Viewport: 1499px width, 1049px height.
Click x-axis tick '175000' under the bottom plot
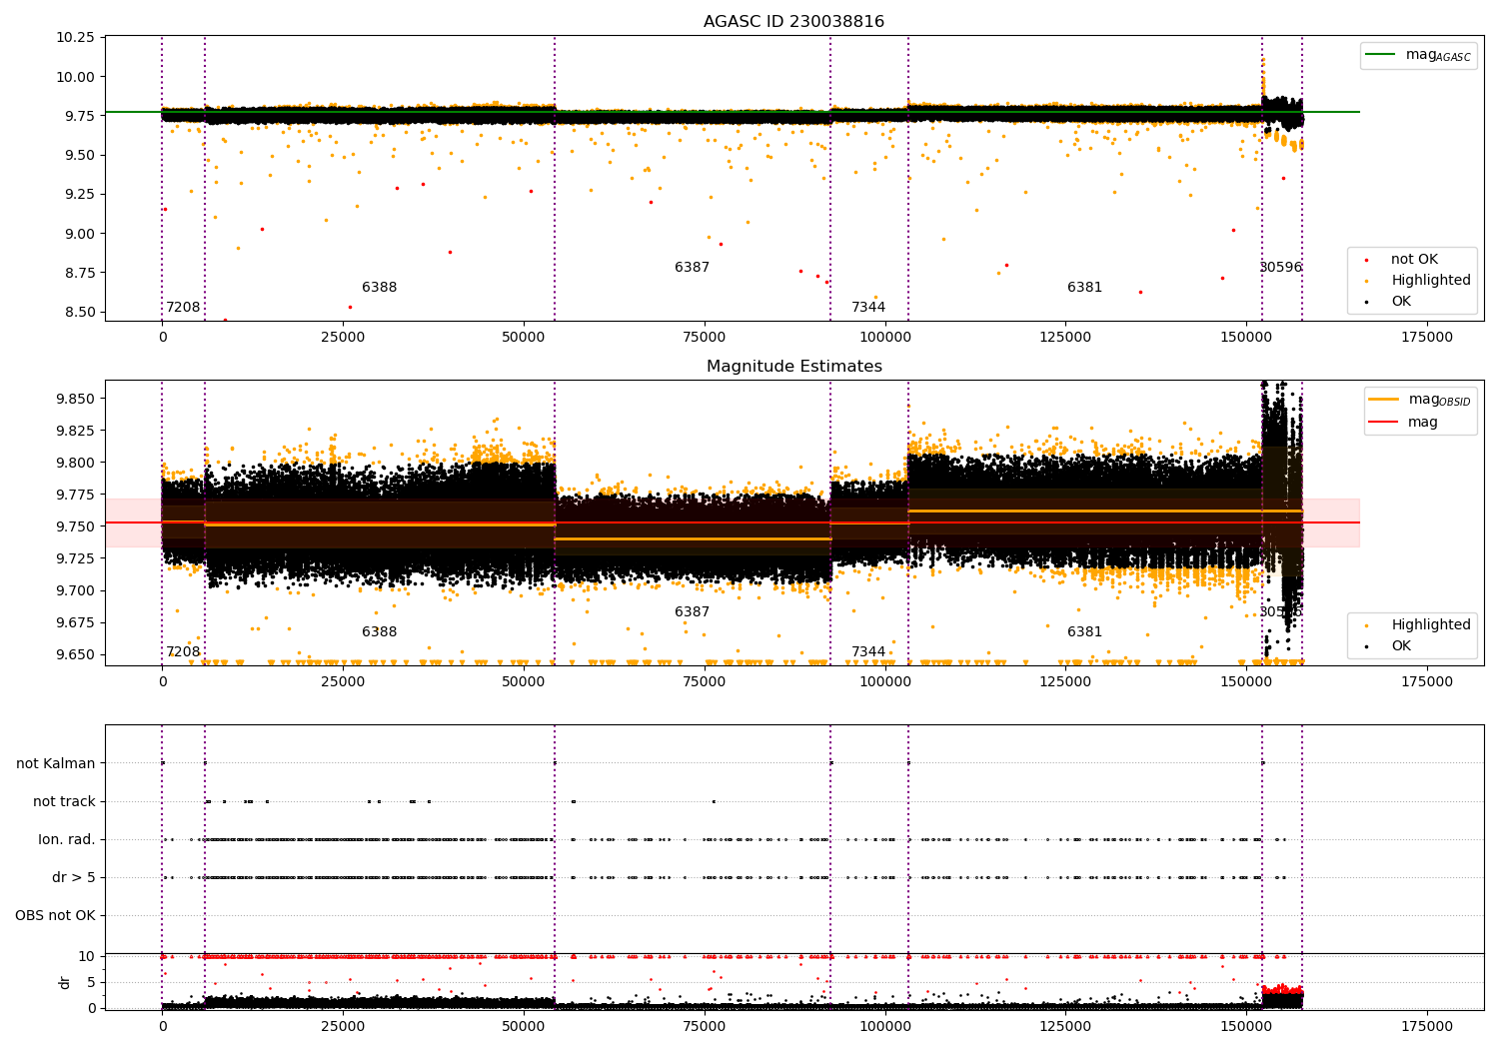(1427, 1027)
